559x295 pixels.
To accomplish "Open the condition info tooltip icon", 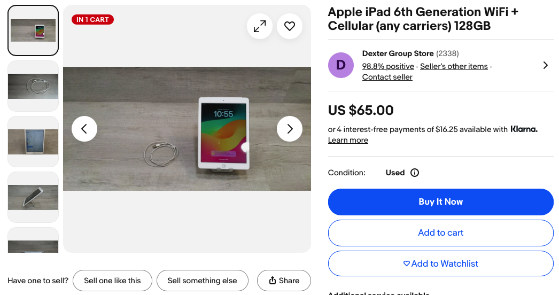I will (x=415, y=173).
